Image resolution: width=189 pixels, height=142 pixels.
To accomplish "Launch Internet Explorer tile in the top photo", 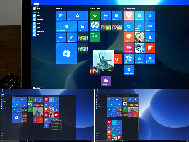I will point(139,26).
